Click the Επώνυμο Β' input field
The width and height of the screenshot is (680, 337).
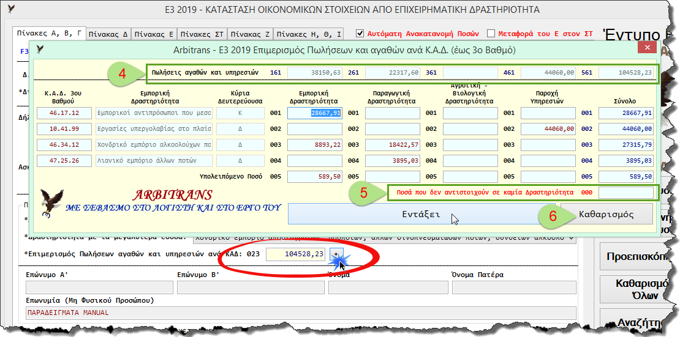[x=251, y=287]
